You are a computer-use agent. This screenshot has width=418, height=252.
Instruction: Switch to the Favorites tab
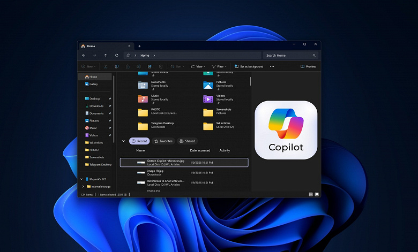tap(163, 141)
